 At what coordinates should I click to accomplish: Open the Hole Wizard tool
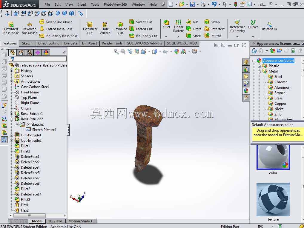[105, 28]
